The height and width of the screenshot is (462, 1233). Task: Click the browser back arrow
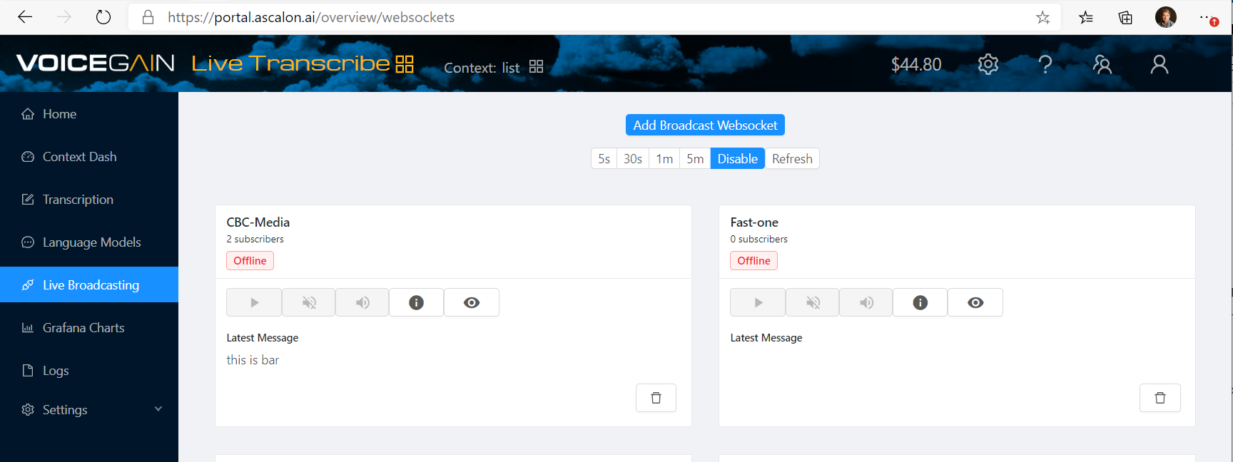click(25, 17)
